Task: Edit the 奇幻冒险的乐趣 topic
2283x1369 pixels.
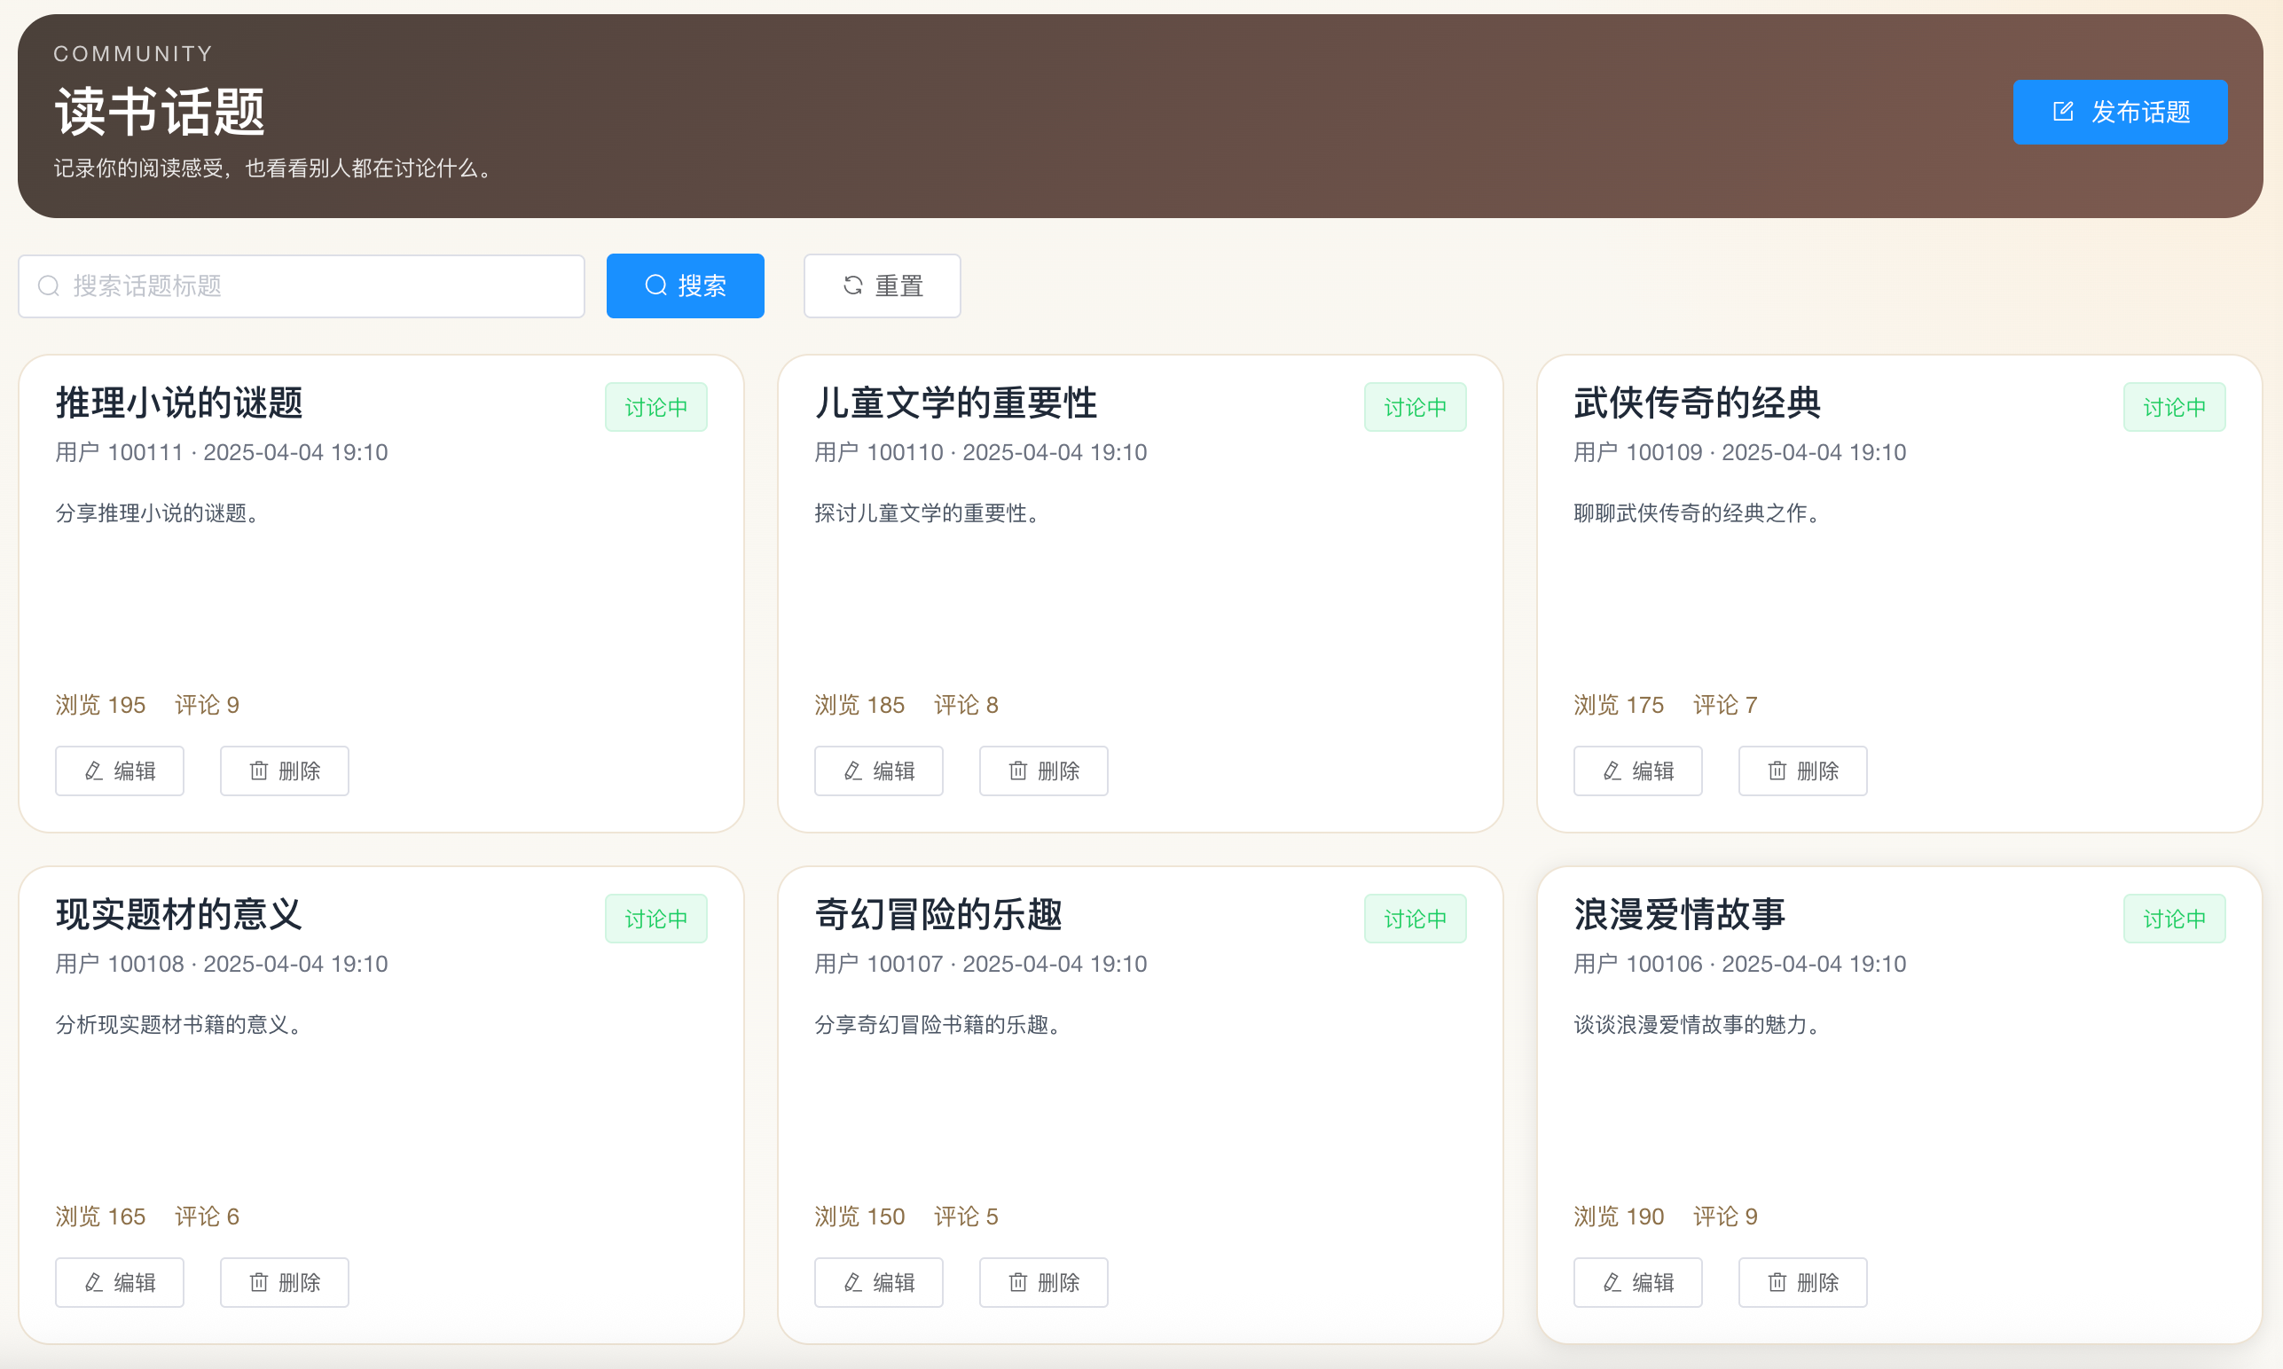Action: pos(878,1281)
